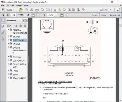Open the Tools pane
Screen dimensions: 122x102
(95, 15)
